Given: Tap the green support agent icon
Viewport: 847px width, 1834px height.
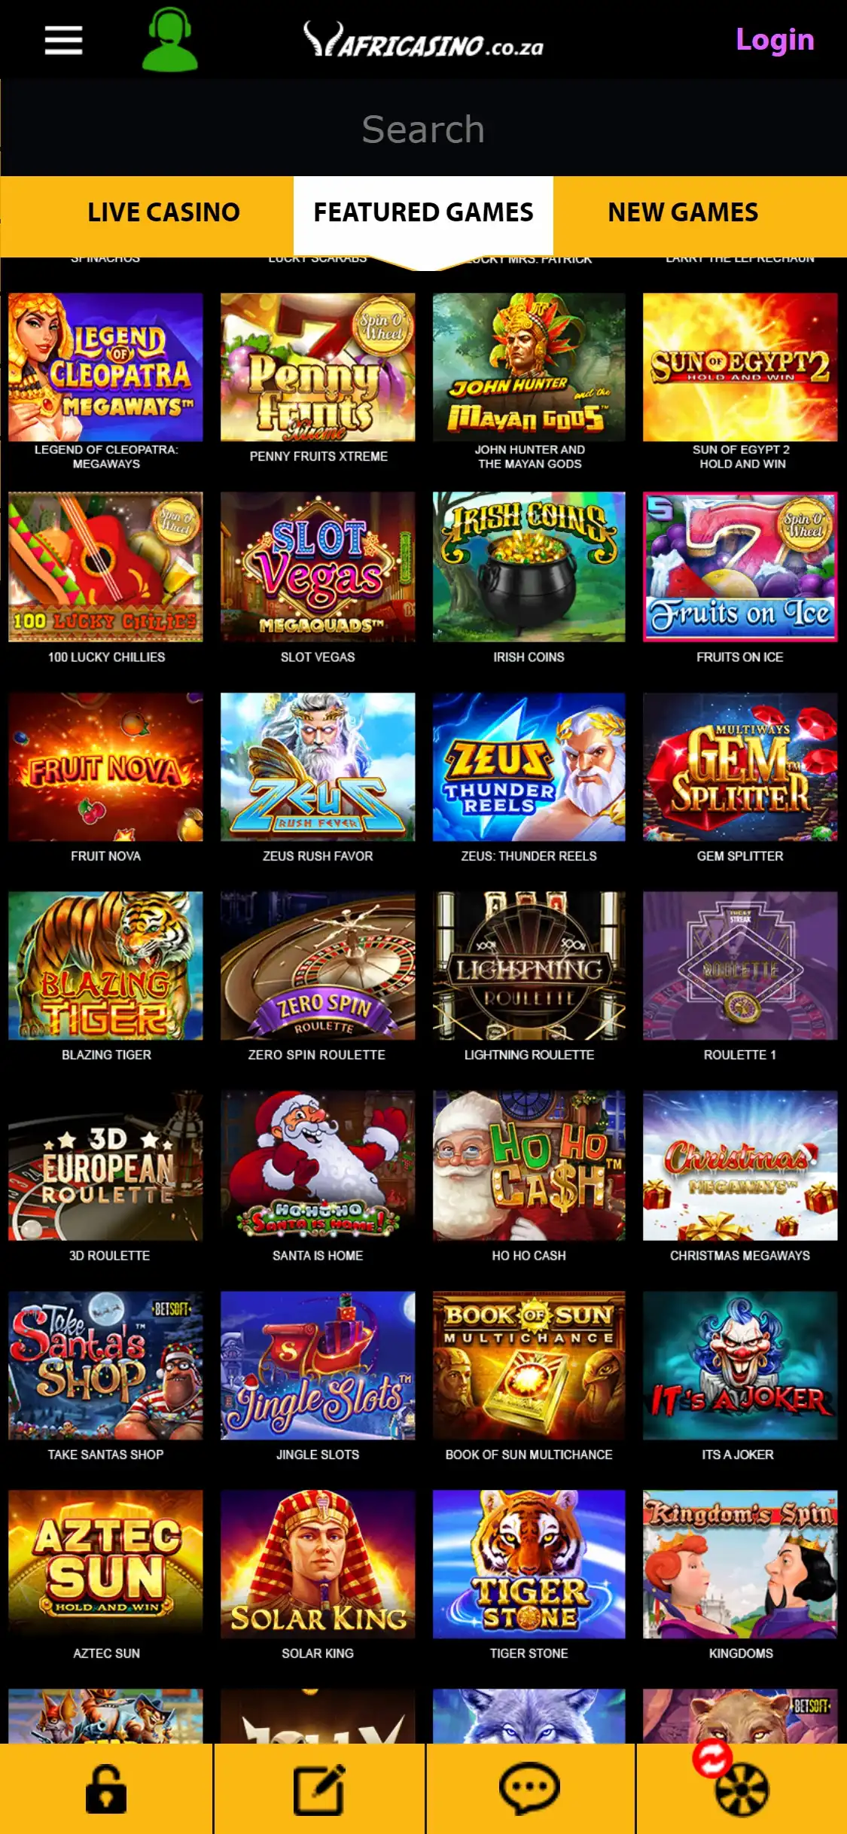Looking at the screenshot, I should (x=170, y=40).
